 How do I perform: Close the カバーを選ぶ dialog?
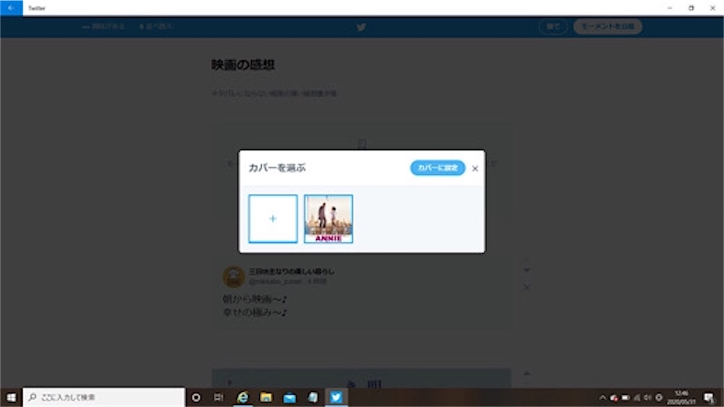tap(474, 168)
